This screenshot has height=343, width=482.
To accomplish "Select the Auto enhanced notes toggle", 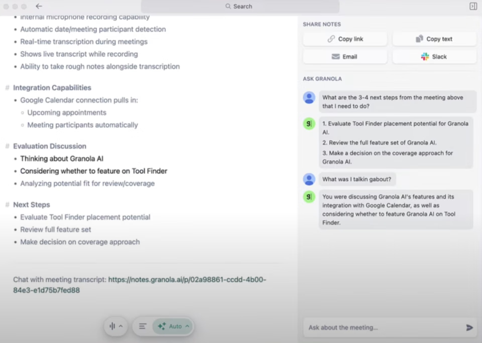I will coord(172,326).
